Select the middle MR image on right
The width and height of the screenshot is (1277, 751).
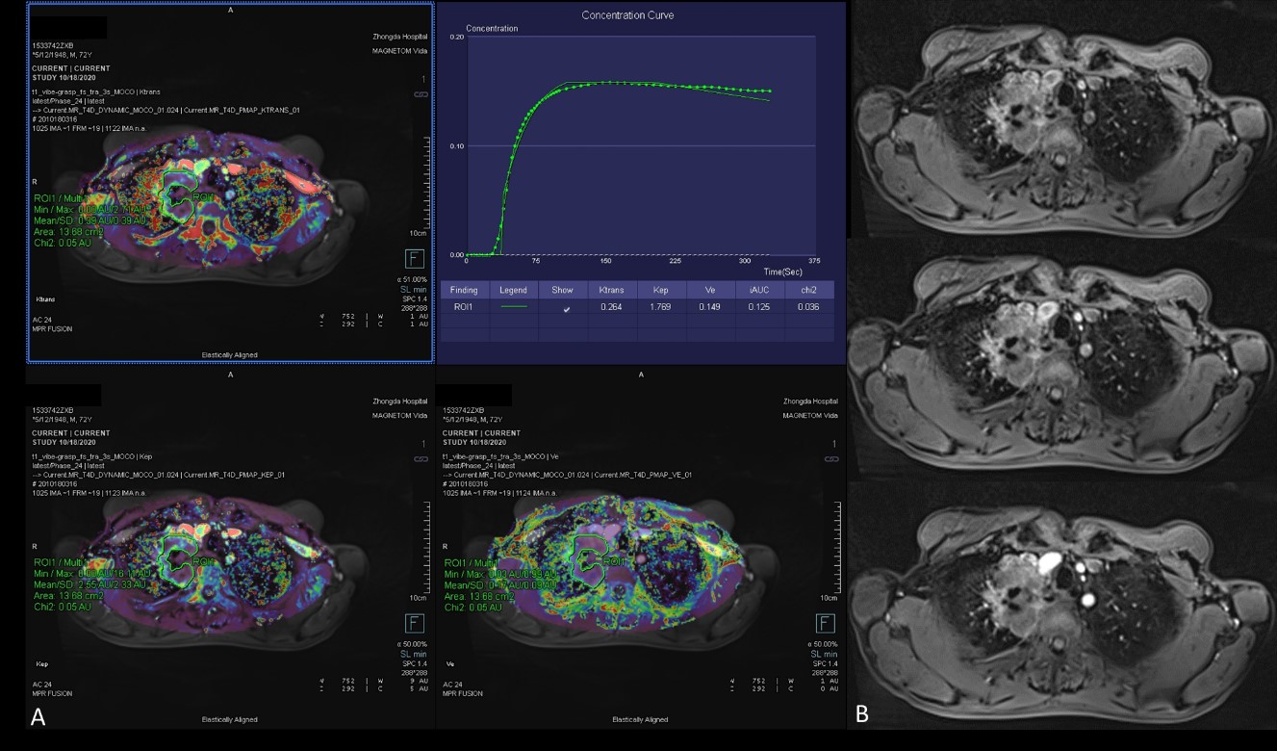(1061, 358)
